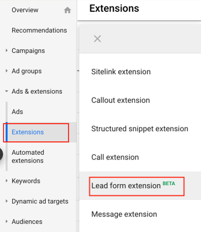
Task: Open the Ads sub-item
Action: [18, 112]
